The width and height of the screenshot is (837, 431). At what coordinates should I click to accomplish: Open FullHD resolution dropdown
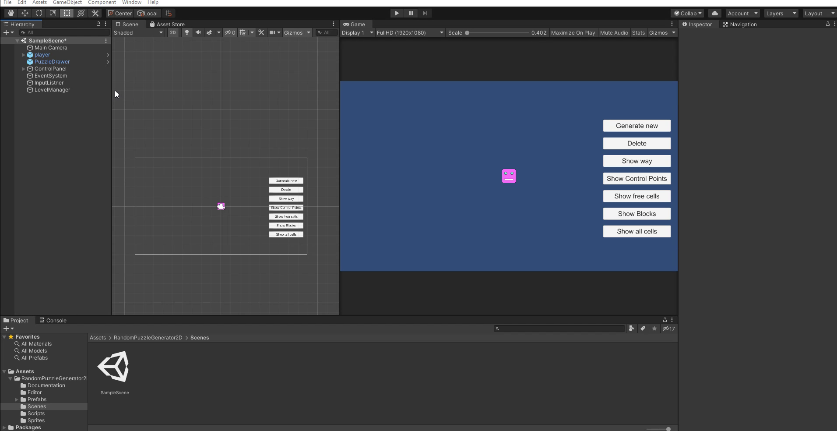tap(410, 32)
